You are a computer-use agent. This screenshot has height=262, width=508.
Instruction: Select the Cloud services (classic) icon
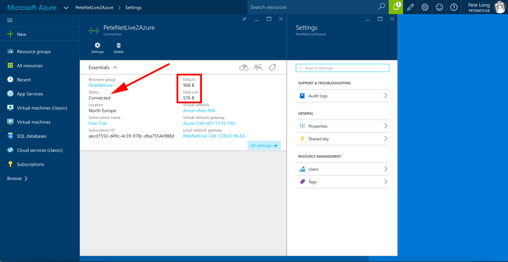[x=10, y=150]
